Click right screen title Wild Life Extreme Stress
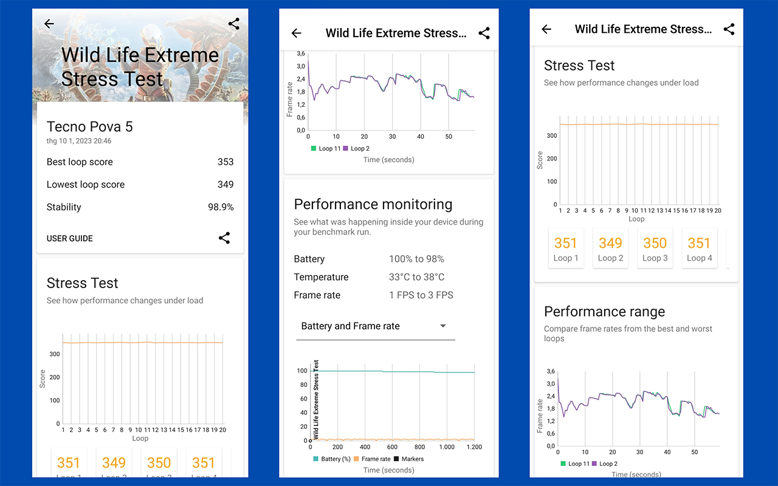 pyautogui.click(x=643, y=29)
